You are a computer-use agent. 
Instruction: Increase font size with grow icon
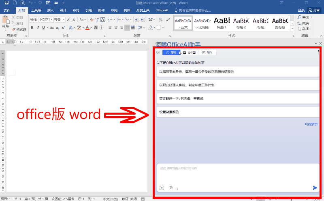click(68, 19)
